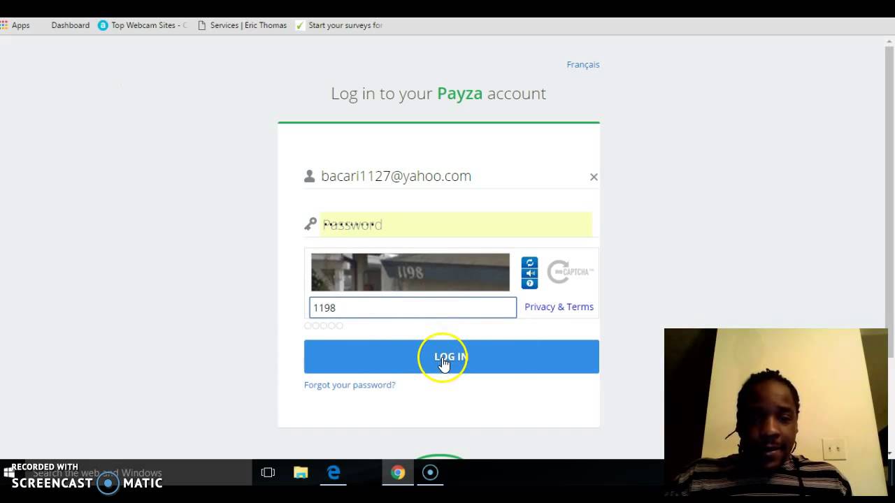Open the Top Webcam Sites bookmark
The height and width of the screenshot is (503, 895).
[143, 25]
